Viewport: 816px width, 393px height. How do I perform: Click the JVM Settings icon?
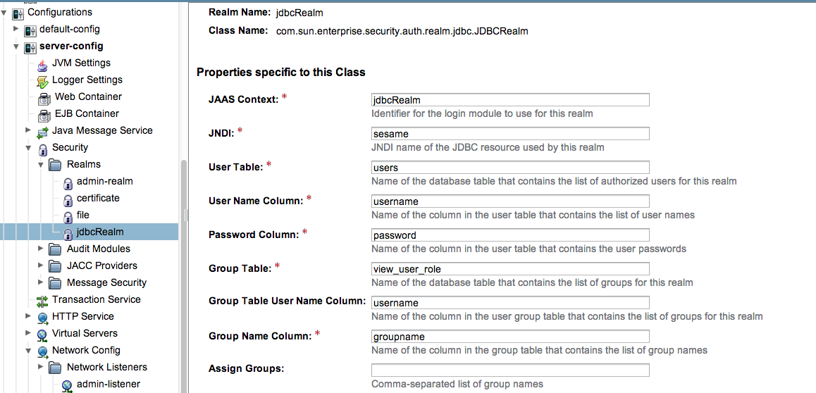[x=42, y=63]
